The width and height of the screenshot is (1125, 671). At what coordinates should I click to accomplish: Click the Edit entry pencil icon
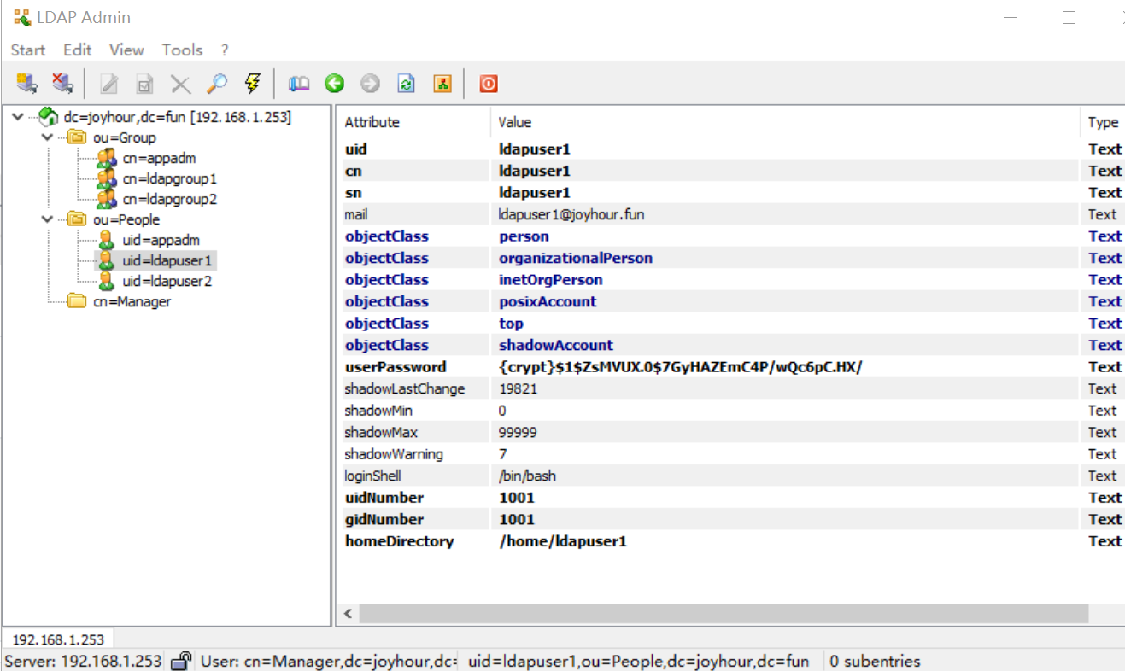(109, 84)
